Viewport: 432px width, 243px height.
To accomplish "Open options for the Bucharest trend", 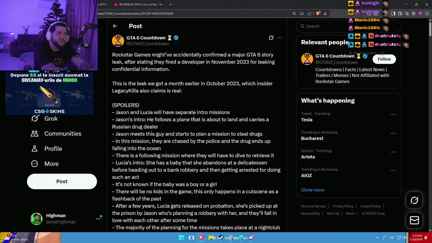I will coord(393,133).
